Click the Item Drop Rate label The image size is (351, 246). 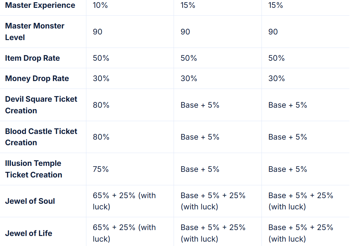point(32,58)
